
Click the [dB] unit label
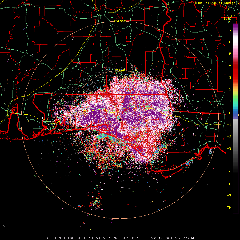228,19
